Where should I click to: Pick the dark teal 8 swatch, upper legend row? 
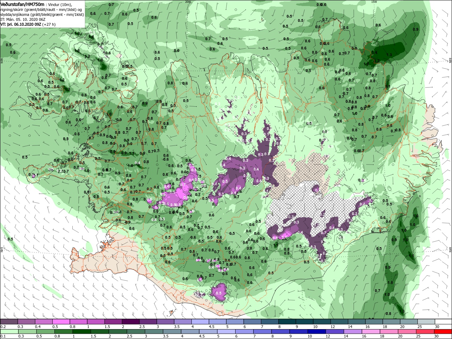pos(287,322)
